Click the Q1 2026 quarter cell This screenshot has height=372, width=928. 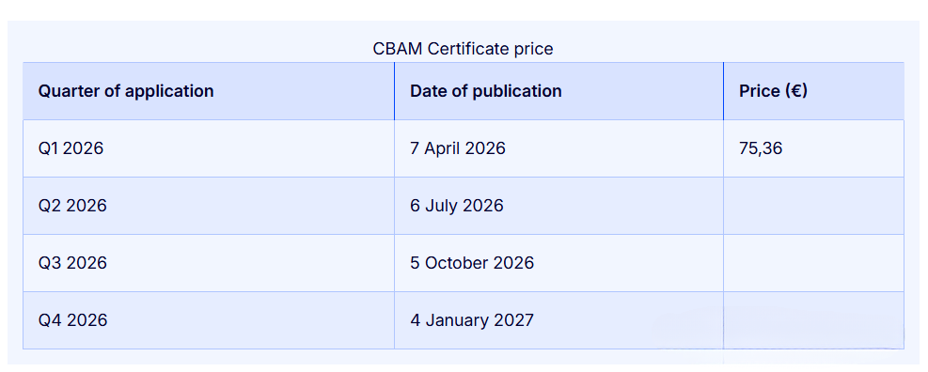[209, 148]
